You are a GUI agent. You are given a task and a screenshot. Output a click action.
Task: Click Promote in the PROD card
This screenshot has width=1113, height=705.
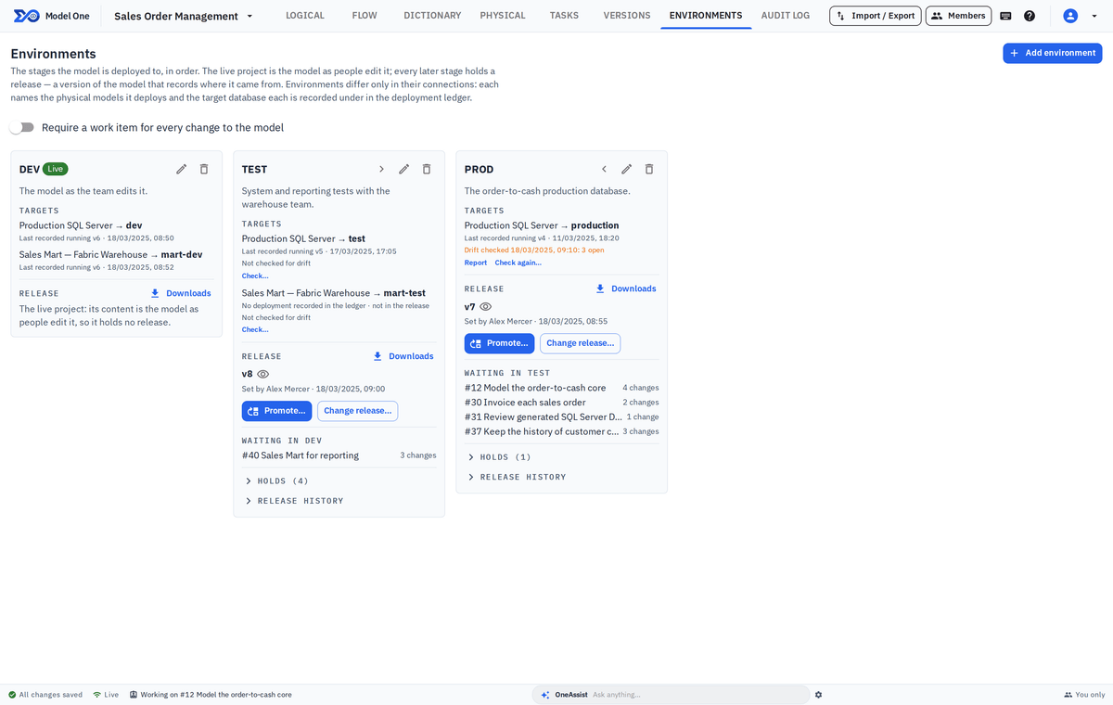pos(499,343)
